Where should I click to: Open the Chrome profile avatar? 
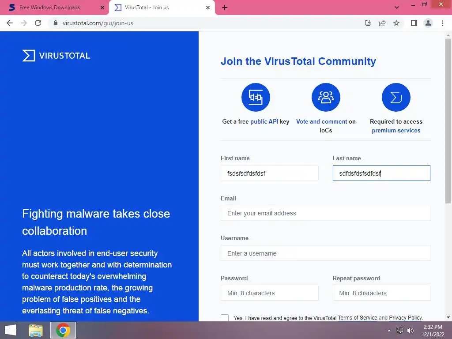click(428, 23)
